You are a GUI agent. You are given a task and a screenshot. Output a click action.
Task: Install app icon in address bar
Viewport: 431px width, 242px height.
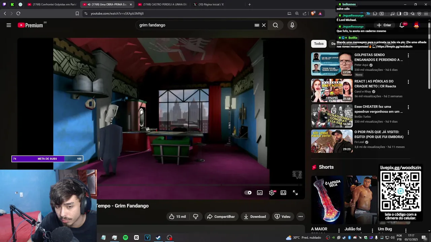289,13
